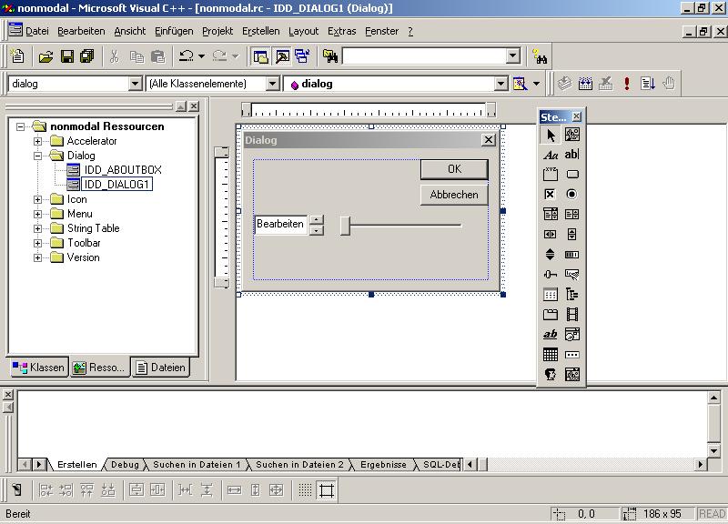Screen dimensions: 728x524
Task: Run the program with the red exclamation icon
Action: [x=627, y=84]
